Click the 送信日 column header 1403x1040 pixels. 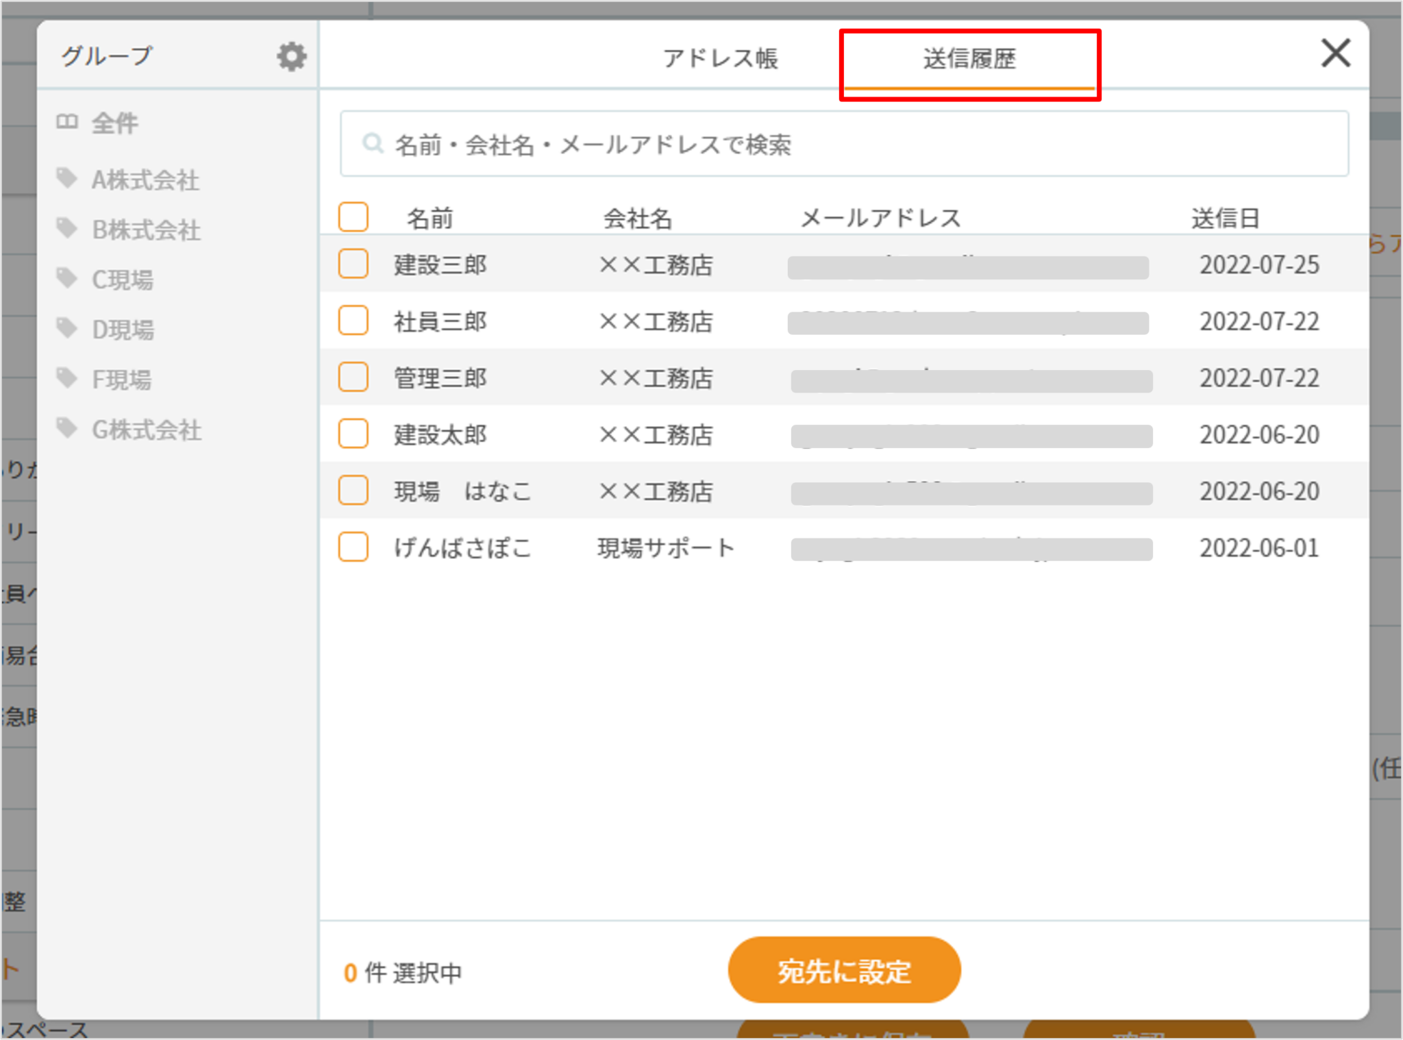pos(1225,218)
